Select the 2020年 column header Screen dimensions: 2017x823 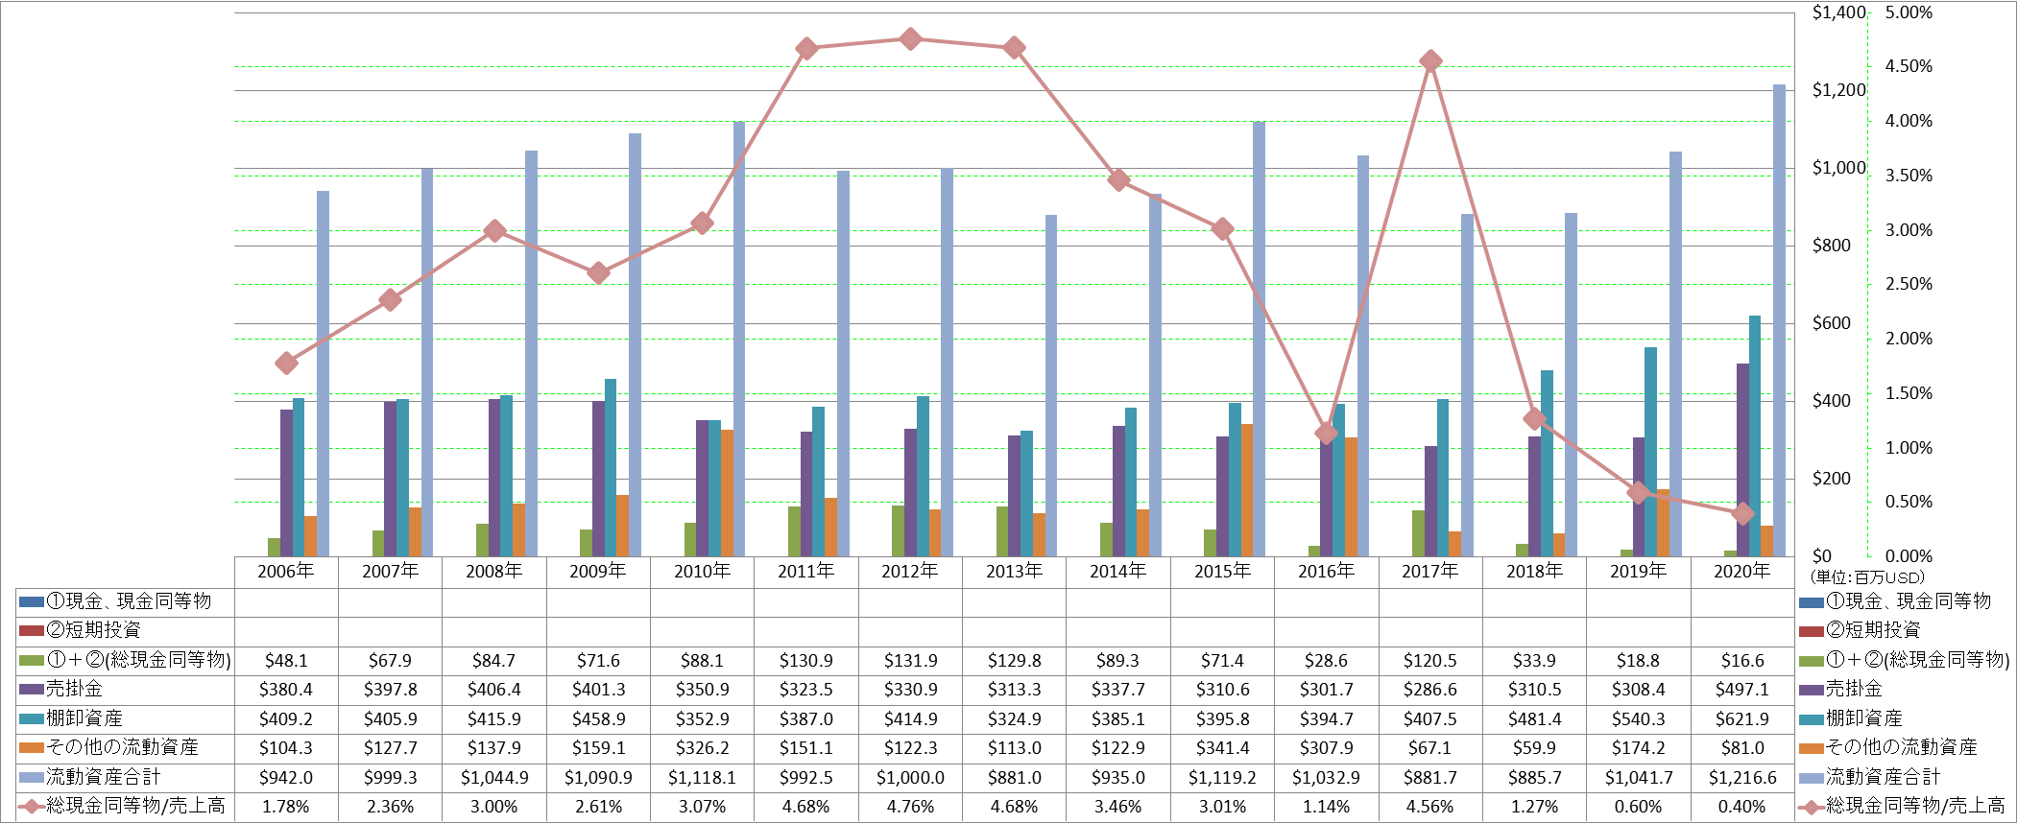click(x=1742, y=572)
